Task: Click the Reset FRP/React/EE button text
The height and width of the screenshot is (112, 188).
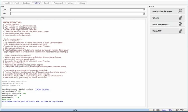Action: point(161,24)
